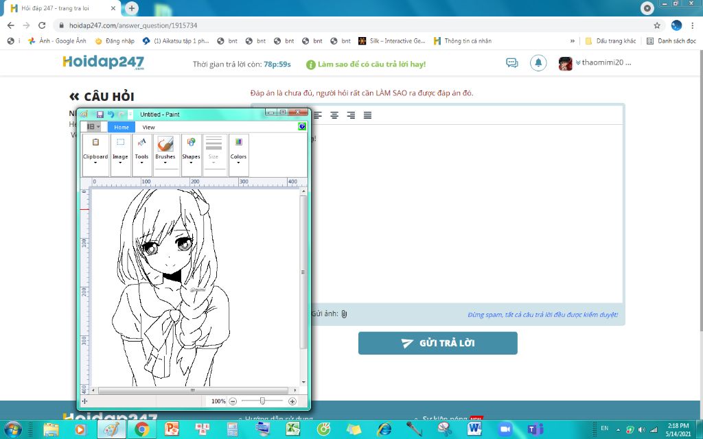Click the zoom out minus button in Paint
Viewport: 703px width, 439px height.
(233, 401)
